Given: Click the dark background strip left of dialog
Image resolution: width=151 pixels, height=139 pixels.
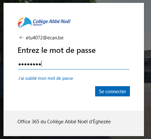Looking at the screenshot, I should point(2,69).
